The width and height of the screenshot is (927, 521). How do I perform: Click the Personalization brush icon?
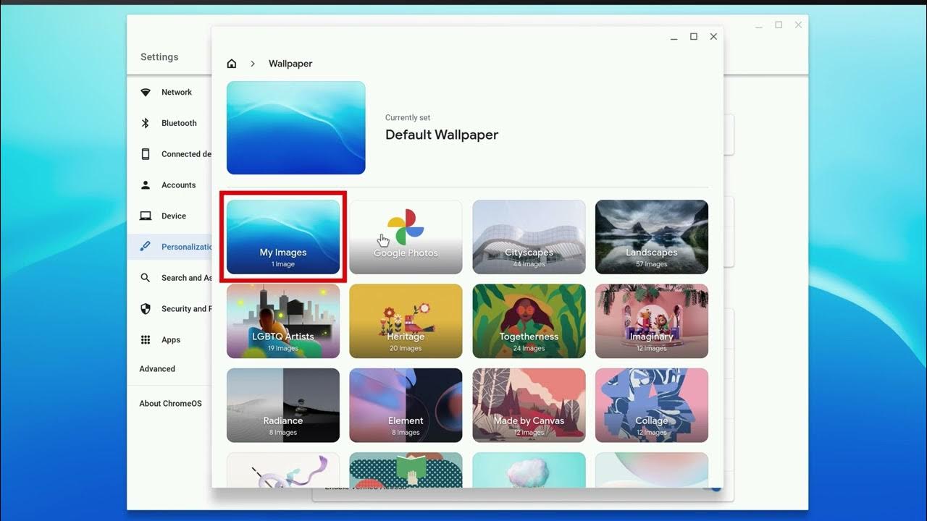point(146,247)
